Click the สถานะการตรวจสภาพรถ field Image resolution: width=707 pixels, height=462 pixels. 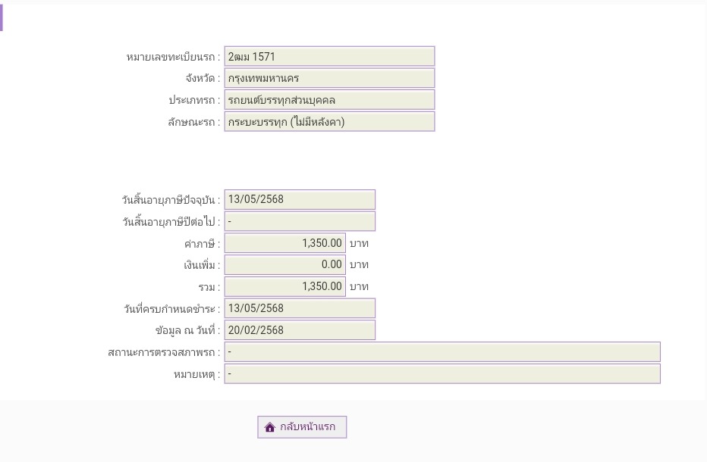[442, 351]
